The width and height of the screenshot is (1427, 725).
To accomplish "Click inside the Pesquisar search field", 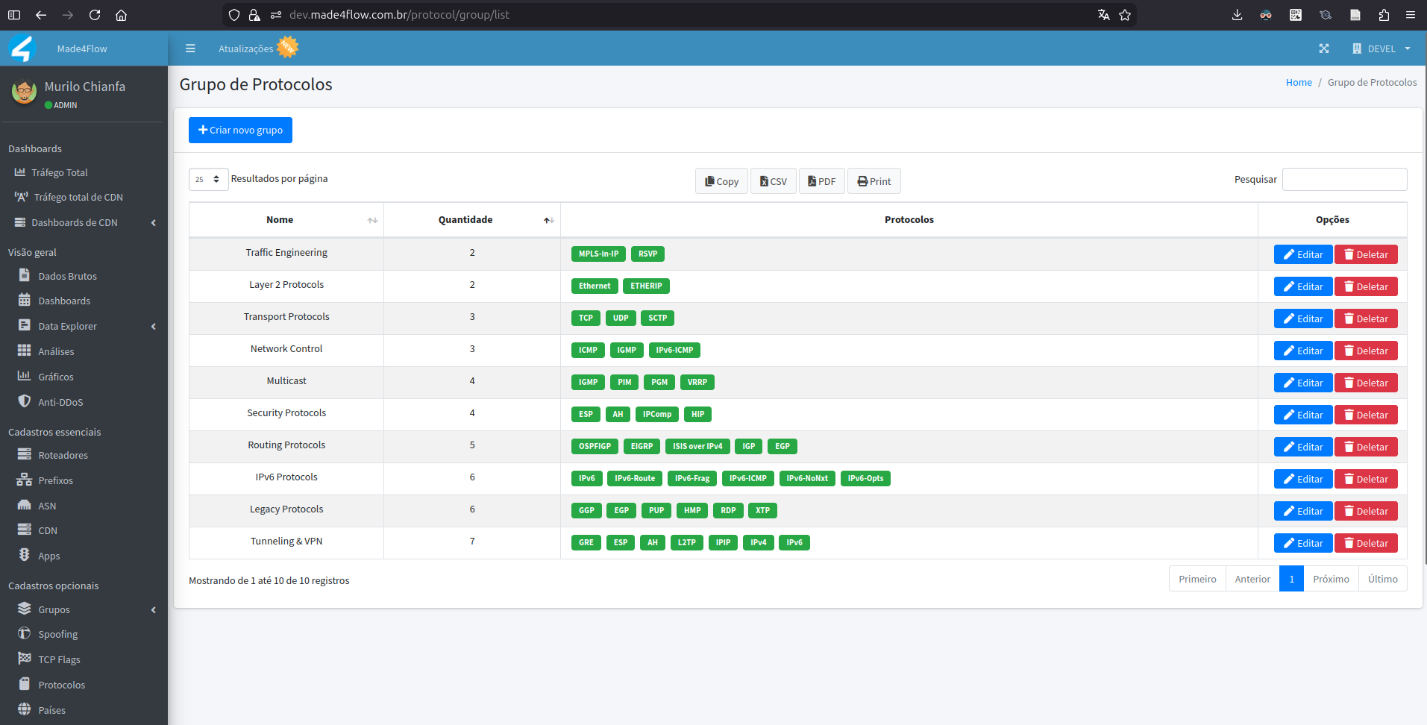I will click(x=1343, y=179).
